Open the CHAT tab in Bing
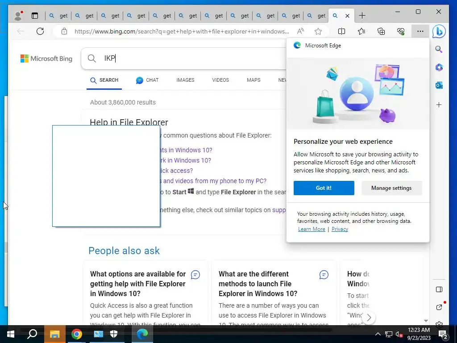457x343 pixels. coord(147,80)
